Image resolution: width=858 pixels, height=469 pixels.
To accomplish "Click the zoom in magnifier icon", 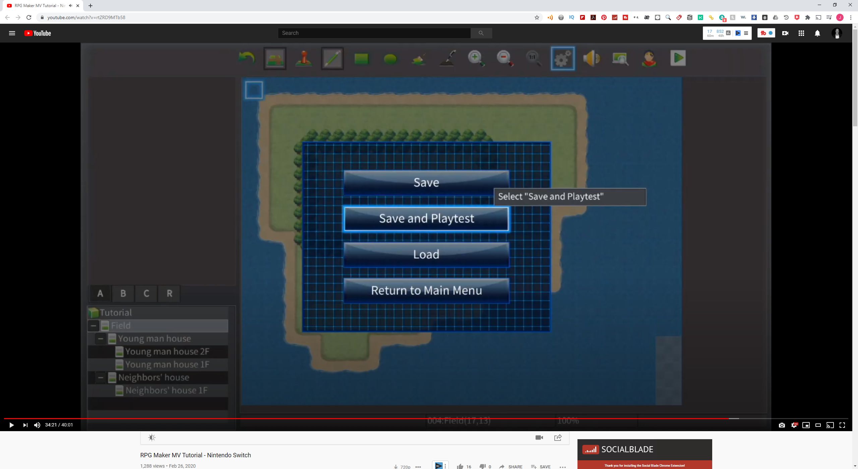I will click(476, 58).
